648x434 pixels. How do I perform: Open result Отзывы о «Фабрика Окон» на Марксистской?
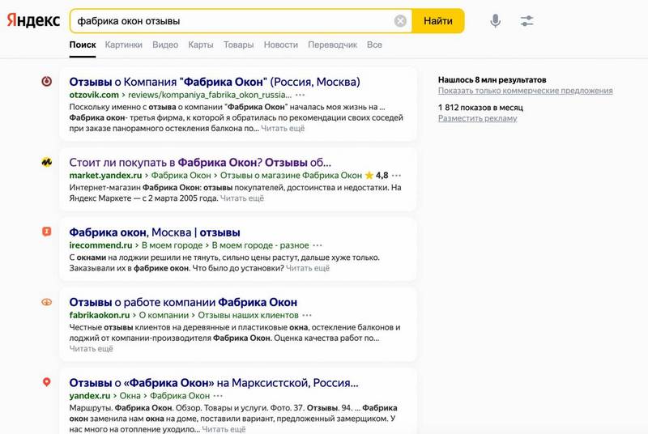pos(214,383)
